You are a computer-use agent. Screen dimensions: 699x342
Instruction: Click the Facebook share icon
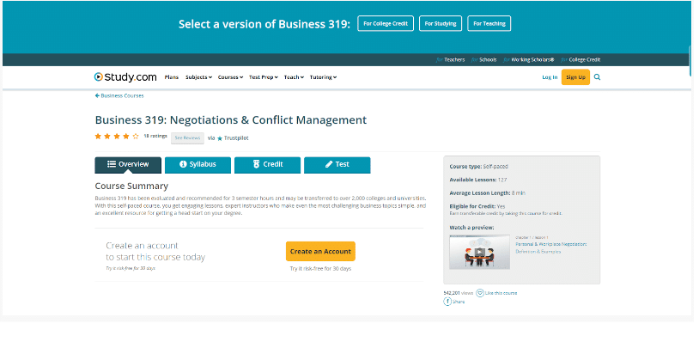point(447,302)
